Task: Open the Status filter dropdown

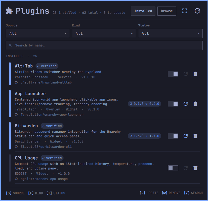Action: pos(170,33)
